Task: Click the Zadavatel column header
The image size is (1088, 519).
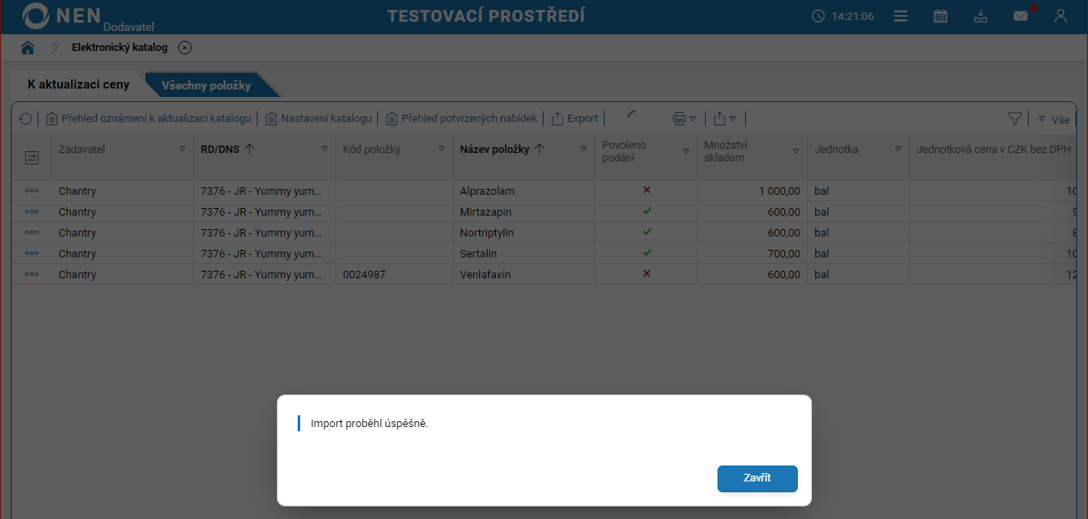Action: coord(82,150)
